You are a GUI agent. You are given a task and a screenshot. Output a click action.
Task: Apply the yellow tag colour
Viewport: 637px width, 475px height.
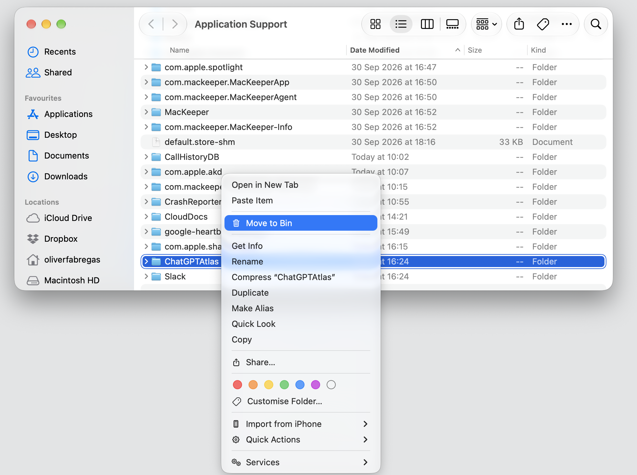pos(269,385)
